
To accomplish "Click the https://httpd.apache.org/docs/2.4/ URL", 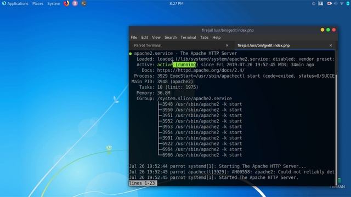I will (201, 70).
